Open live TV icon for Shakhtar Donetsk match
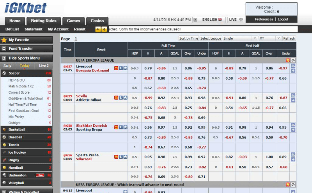 point(116,127)
